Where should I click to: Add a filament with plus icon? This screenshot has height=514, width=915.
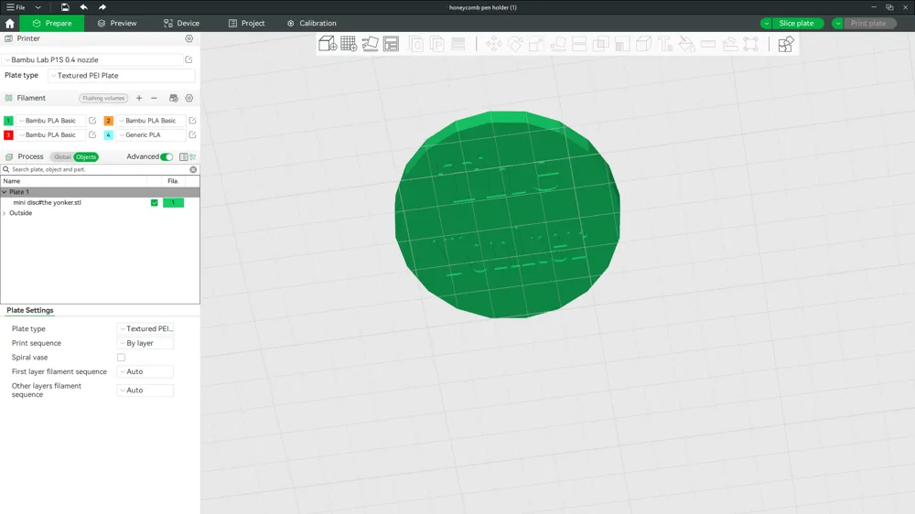pyautogui.click(x=139, y=98)
